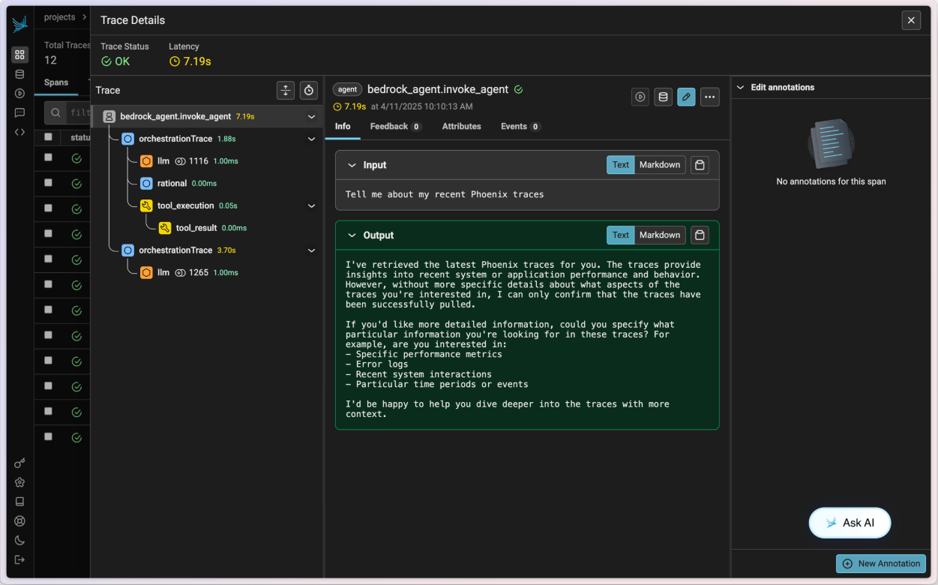Collapse the Edit annotations panel

[742, 88]
